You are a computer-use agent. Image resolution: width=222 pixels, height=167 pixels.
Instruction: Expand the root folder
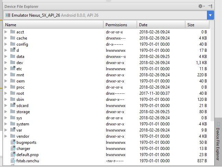point(6,93)
